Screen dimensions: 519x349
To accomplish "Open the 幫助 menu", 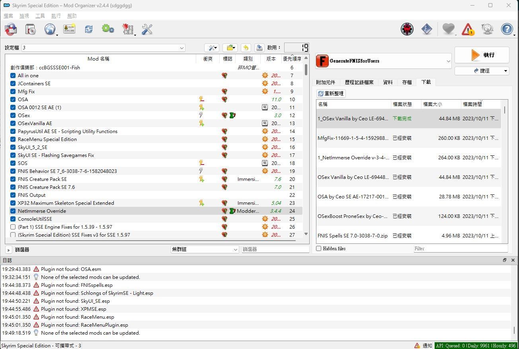I will click(x=72, y=16).
